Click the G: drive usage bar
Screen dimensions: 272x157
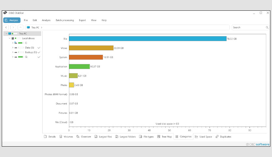pos(21,57)
